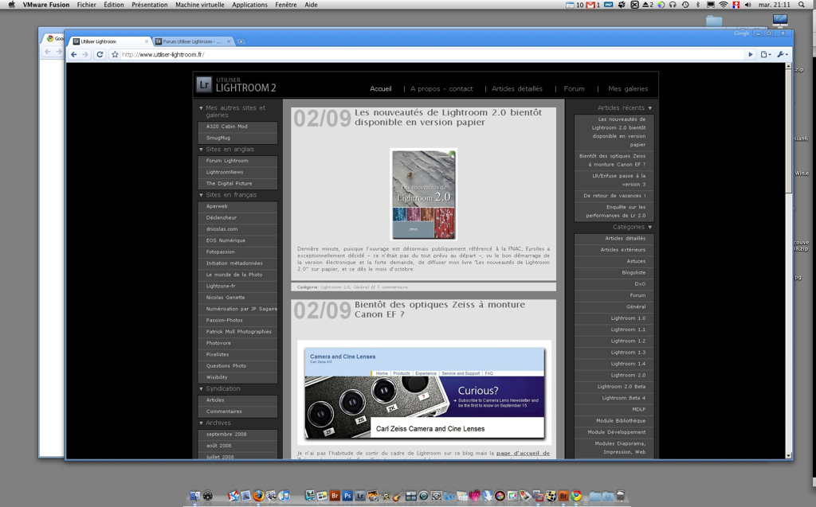Reload the utiliser-lightroom.fr page
Screen dimensions: 816x507
click(x=100, y=55)
